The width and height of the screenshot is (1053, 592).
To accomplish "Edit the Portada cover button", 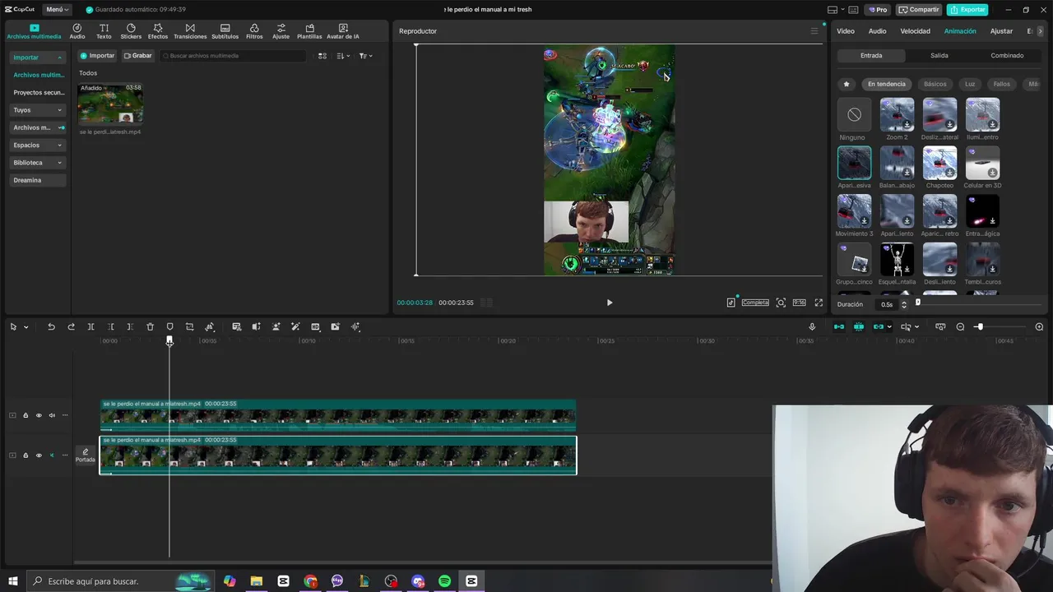I will [86, 456].
